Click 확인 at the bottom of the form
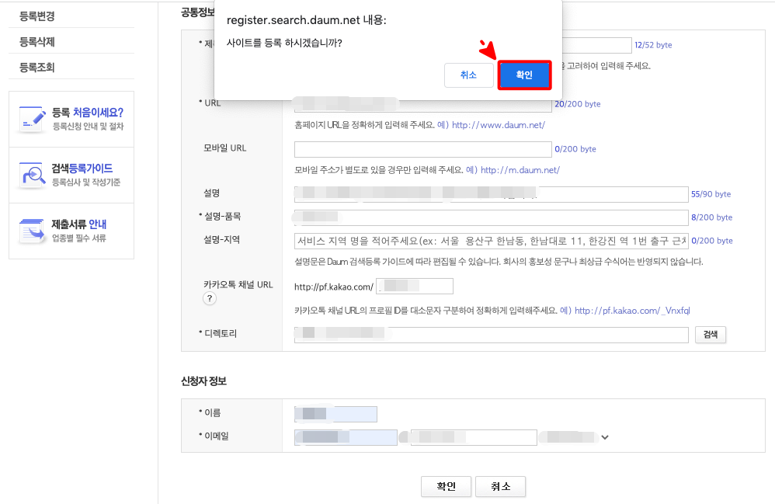This screenshot has width=775, height=504. pos(446,486)
